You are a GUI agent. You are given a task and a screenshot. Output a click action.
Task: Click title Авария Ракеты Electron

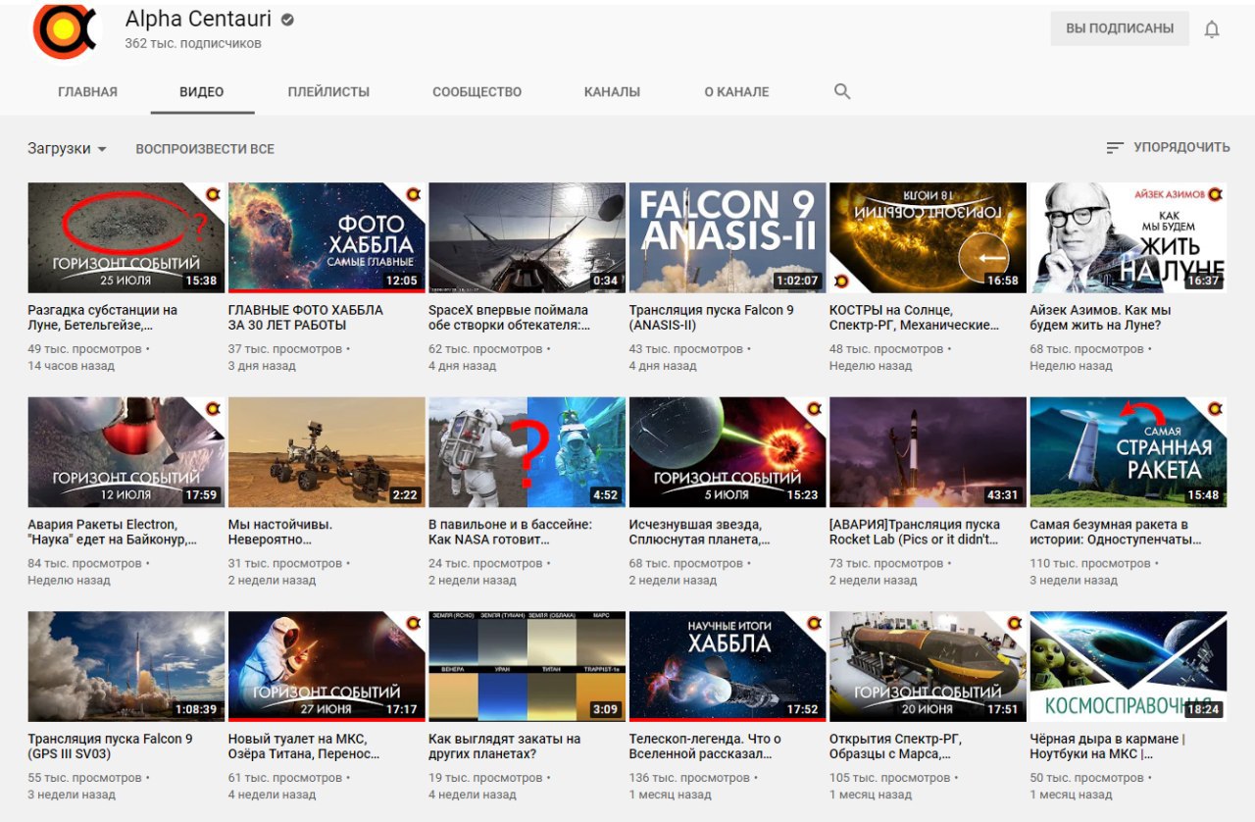pos(113,532)
